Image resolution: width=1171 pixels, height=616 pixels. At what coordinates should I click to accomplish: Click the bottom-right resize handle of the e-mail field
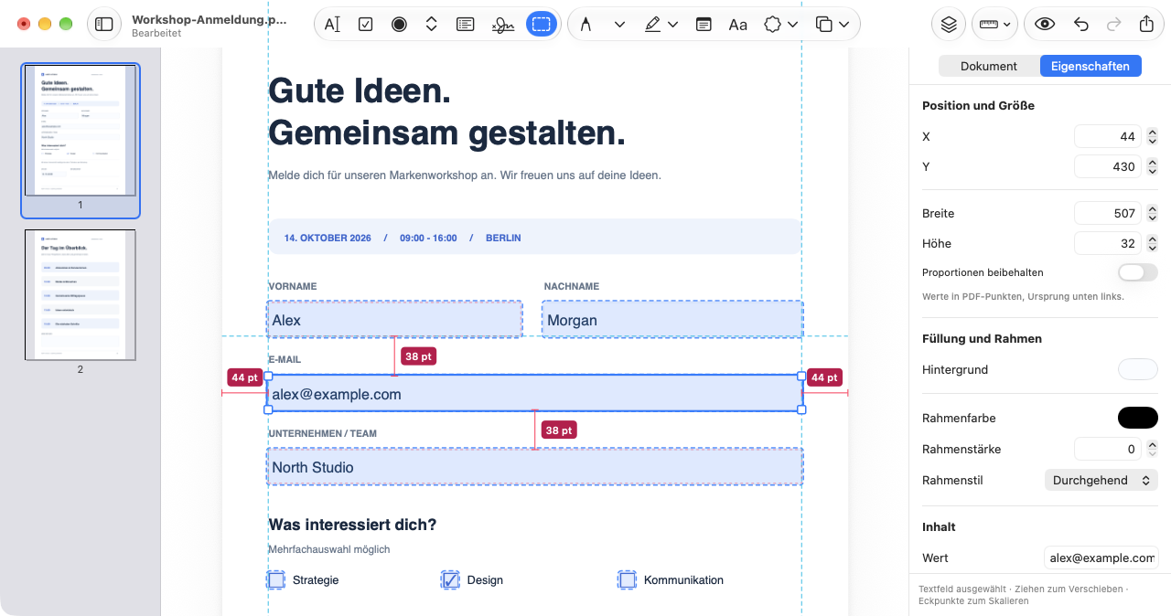point(802,410)
